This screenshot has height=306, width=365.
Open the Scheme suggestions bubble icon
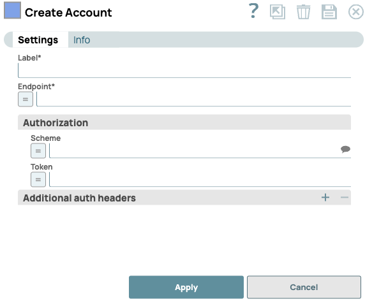tap(345, 149)
